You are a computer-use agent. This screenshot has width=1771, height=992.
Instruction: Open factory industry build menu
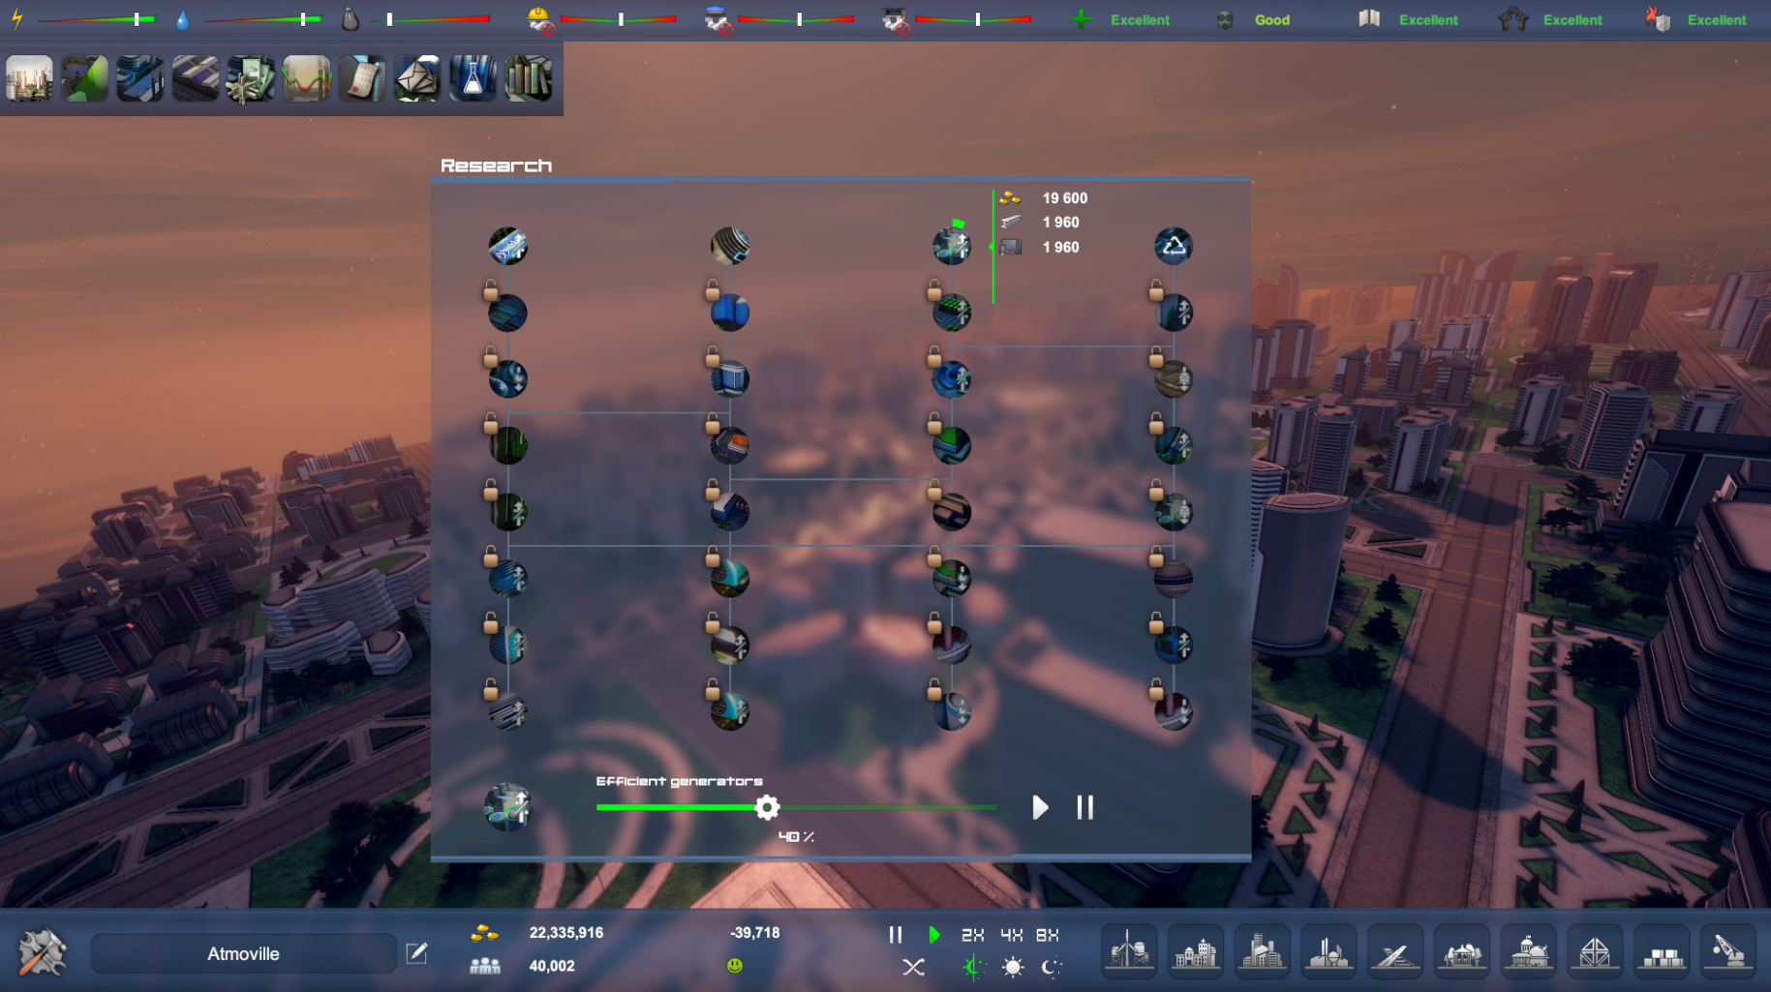1328,952
